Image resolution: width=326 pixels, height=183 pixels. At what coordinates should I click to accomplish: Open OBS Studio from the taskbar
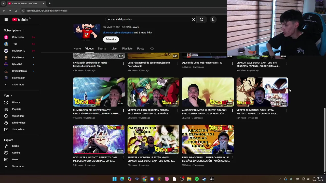pyautogui.click(x=182, y=179)
